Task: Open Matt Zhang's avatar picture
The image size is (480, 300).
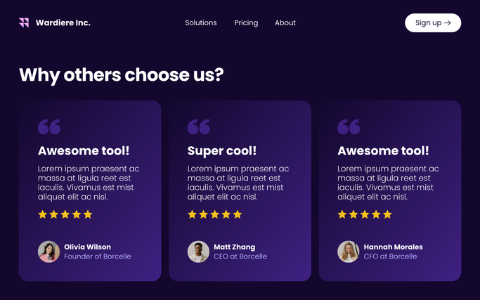Action: tap(198, 252)
